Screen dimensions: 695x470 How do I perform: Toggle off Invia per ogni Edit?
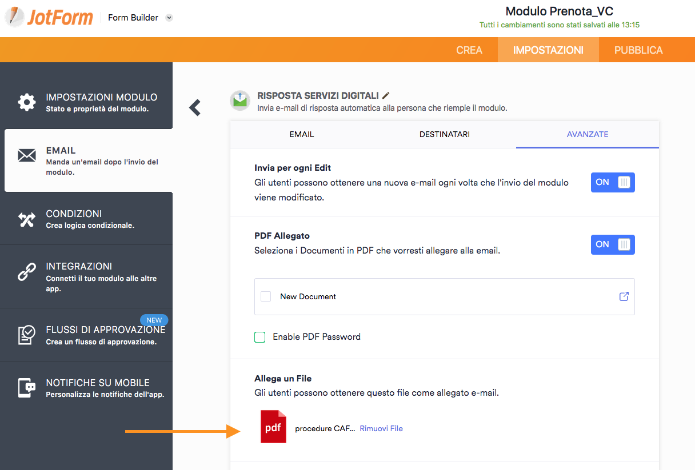coord(612,182)
